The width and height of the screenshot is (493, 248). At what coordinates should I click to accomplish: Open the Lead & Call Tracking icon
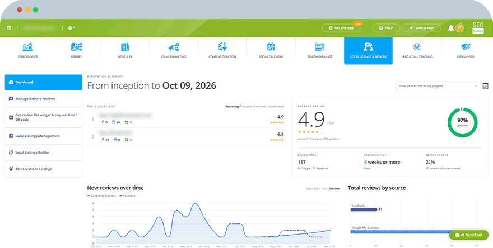(x=417, y=47)
